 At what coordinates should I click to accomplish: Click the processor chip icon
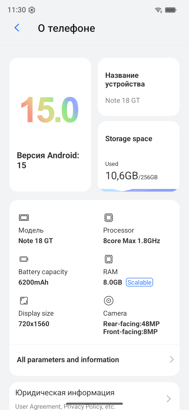click(x=108, y=218)
